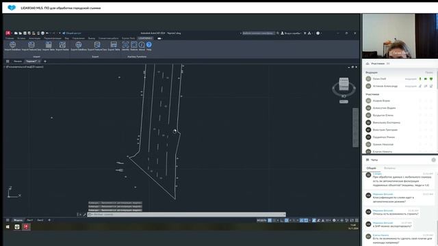Click the file tabs hamburger menu icon
This screenshot has height=246, width=438.
[x=8, y=61]
